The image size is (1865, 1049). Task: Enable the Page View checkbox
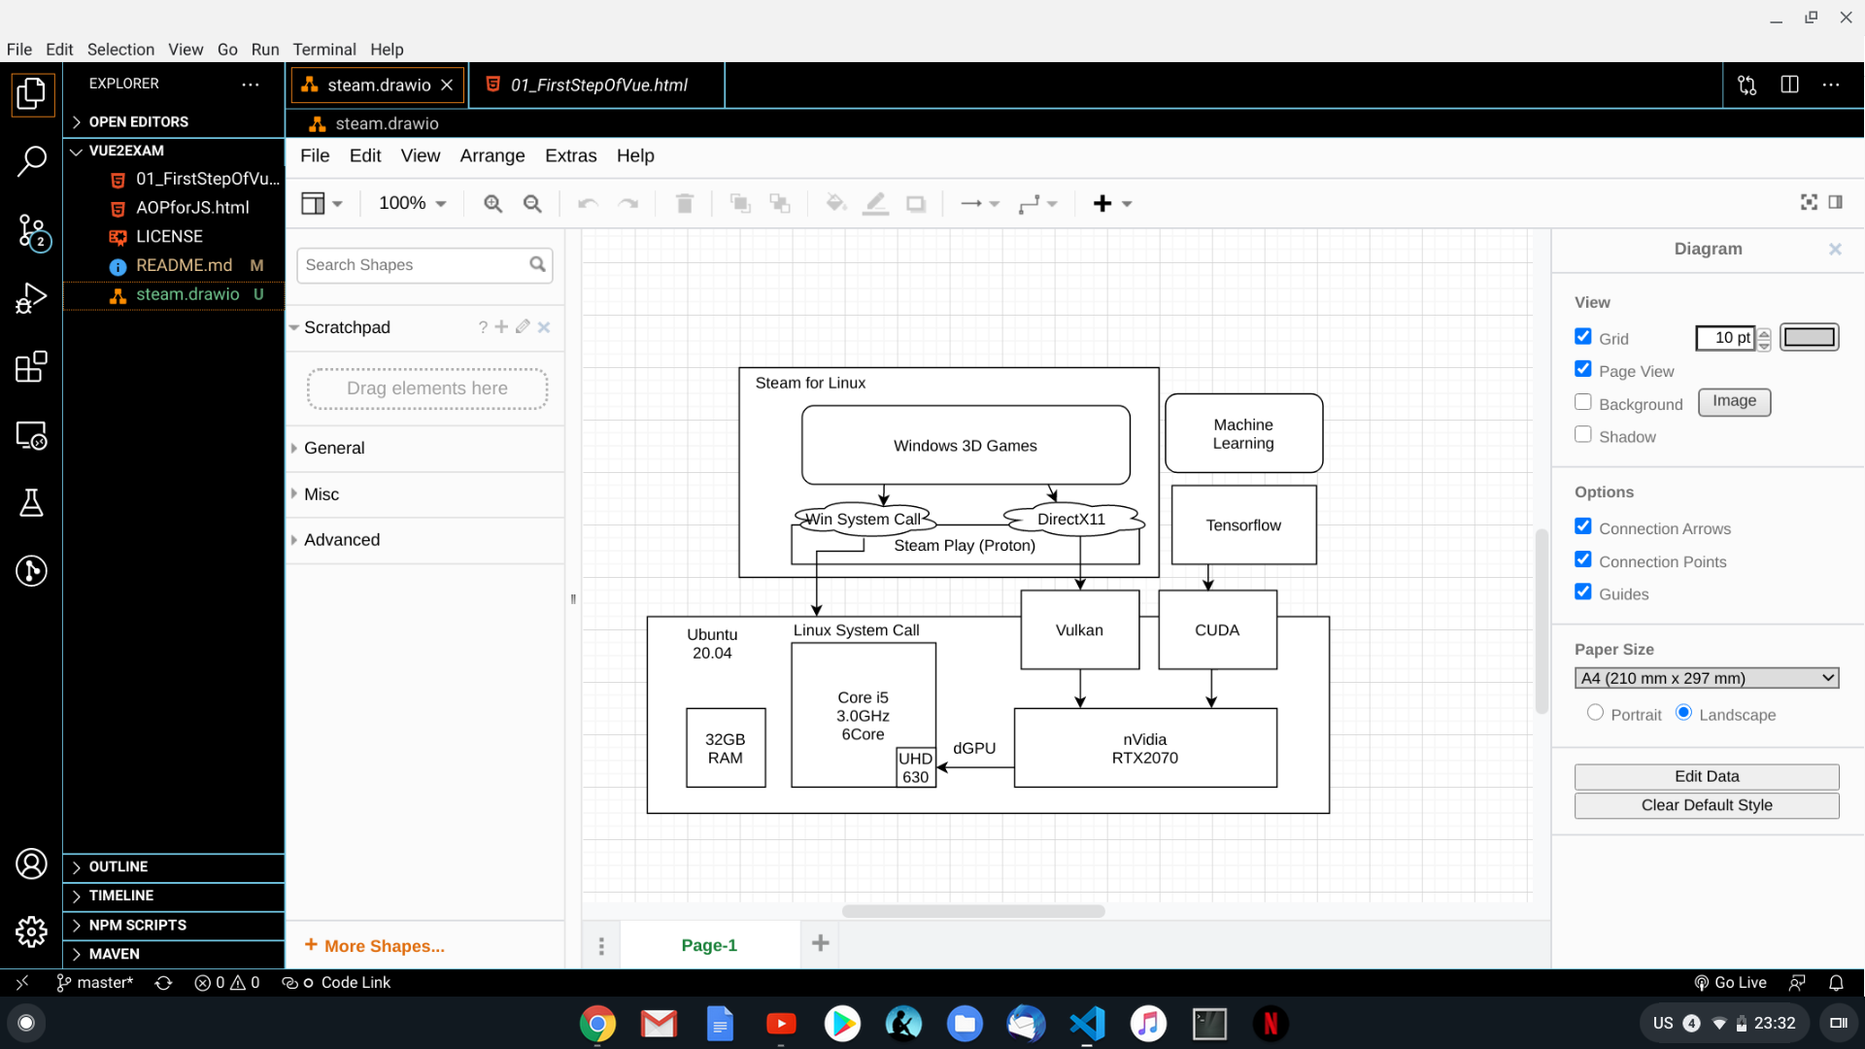tap(1582, 369)
